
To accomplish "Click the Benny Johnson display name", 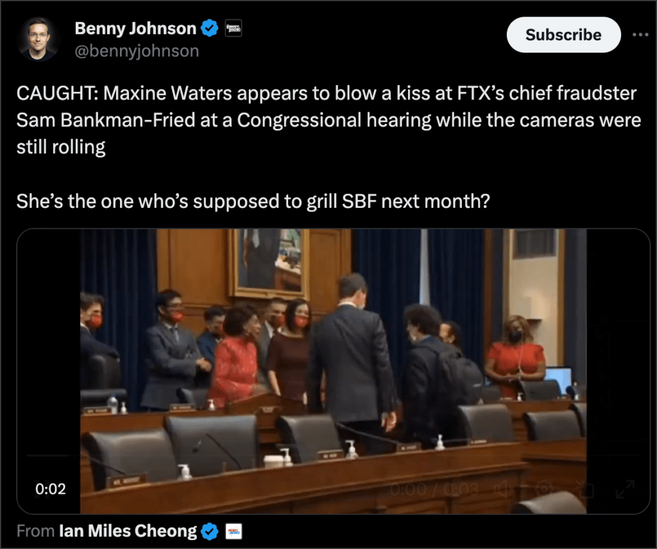I will pyautogui.click(x=135, y=28).
